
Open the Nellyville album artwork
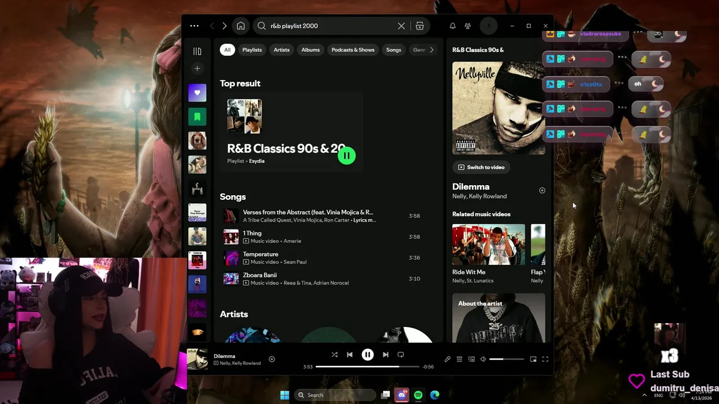point(499,108)
